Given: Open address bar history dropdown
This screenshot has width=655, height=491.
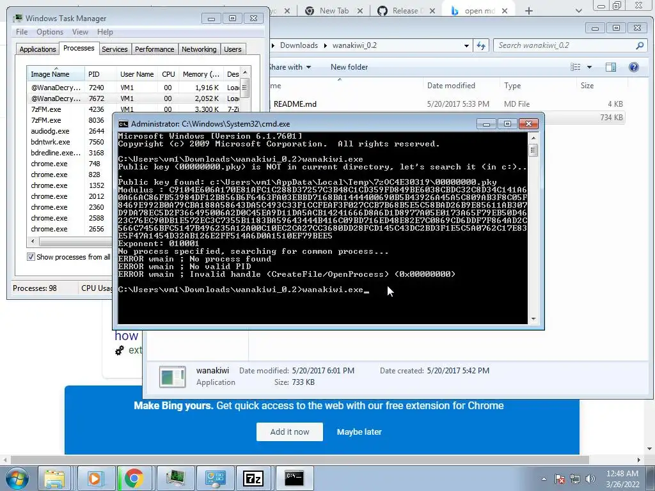Looking at the screenshot, I should click(x=466, y=45).
